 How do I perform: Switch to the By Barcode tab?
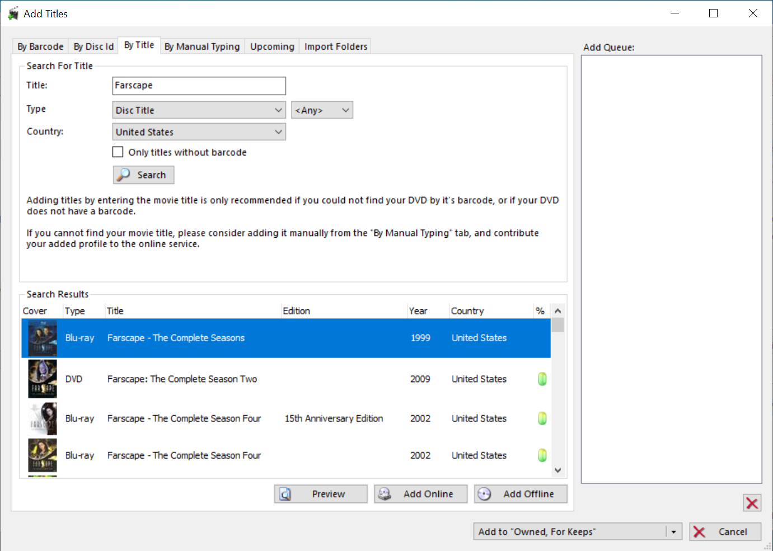coord(40,46)
